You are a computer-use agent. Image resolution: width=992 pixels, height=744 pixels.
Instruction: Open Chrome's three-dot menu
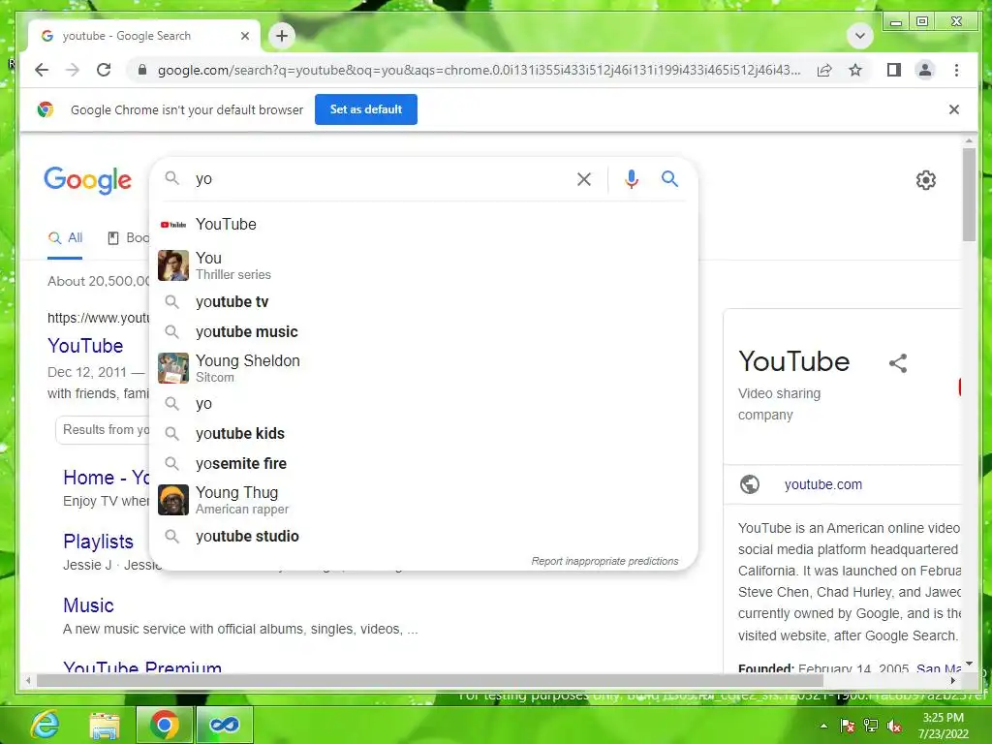point(956,70)
